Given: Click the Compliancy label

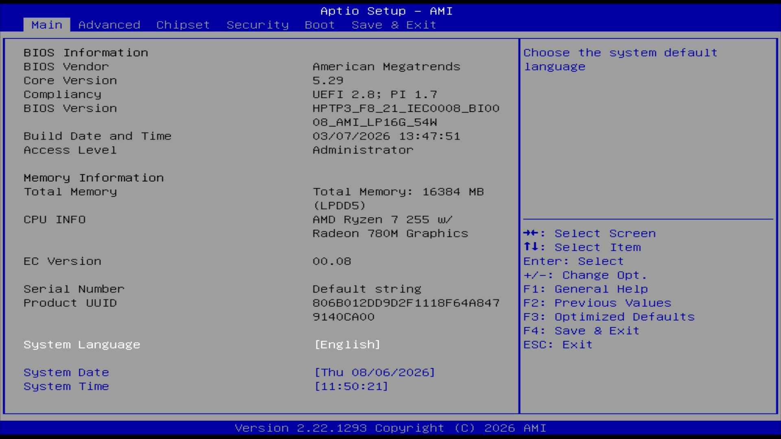Looking at the screenshot, I should pyautogui.click(x=62, y=94).
